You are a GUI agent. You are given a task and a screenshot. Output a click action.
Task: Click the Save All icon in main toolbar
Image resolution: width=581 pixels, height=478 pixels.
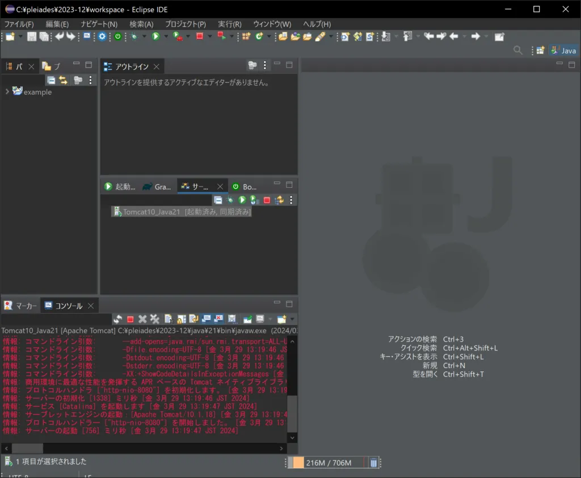coord(44,36)
